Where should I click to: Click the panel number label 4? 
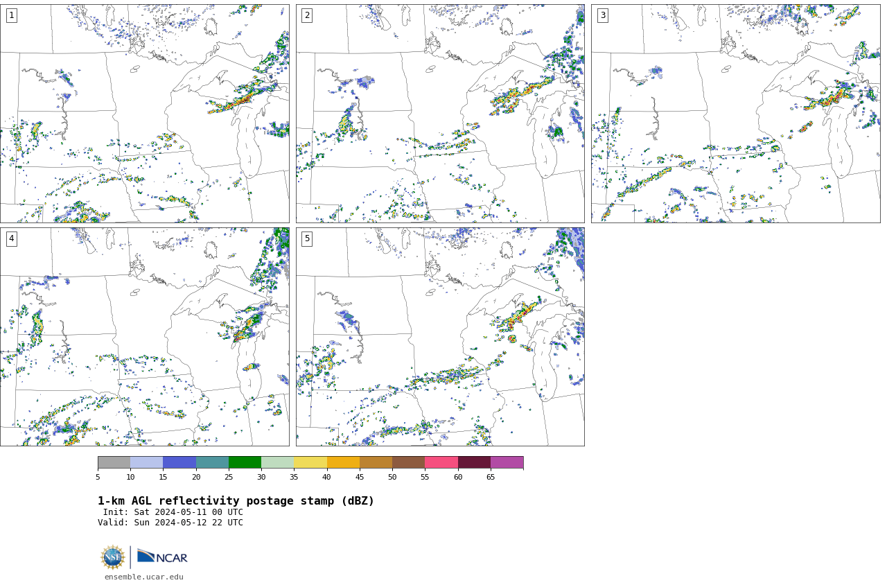(x=12, y=238)
